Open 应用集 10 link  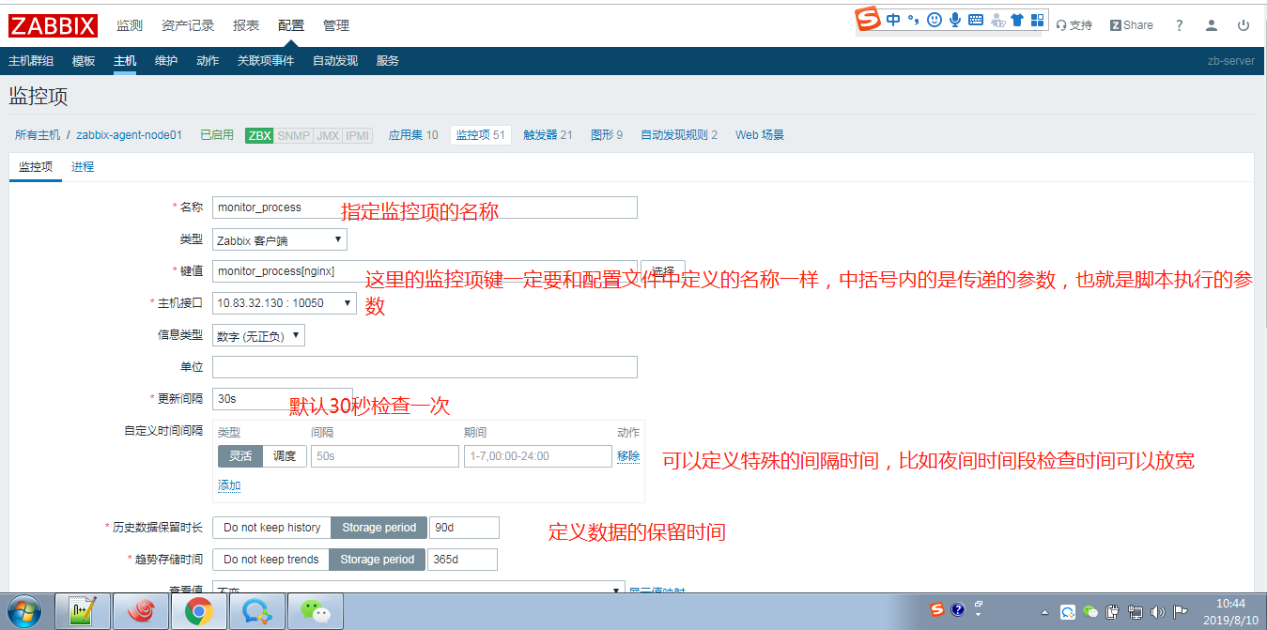[x=413, y=135]
